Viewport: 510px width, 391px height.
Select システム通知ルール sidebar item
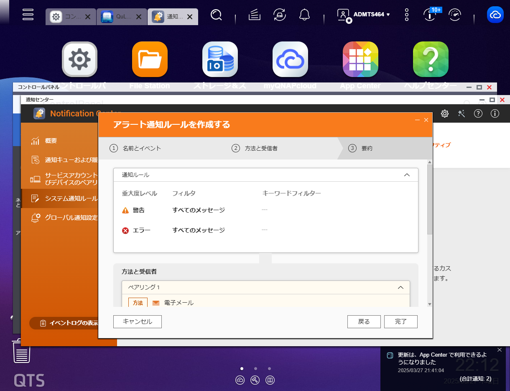coord(59,198)
